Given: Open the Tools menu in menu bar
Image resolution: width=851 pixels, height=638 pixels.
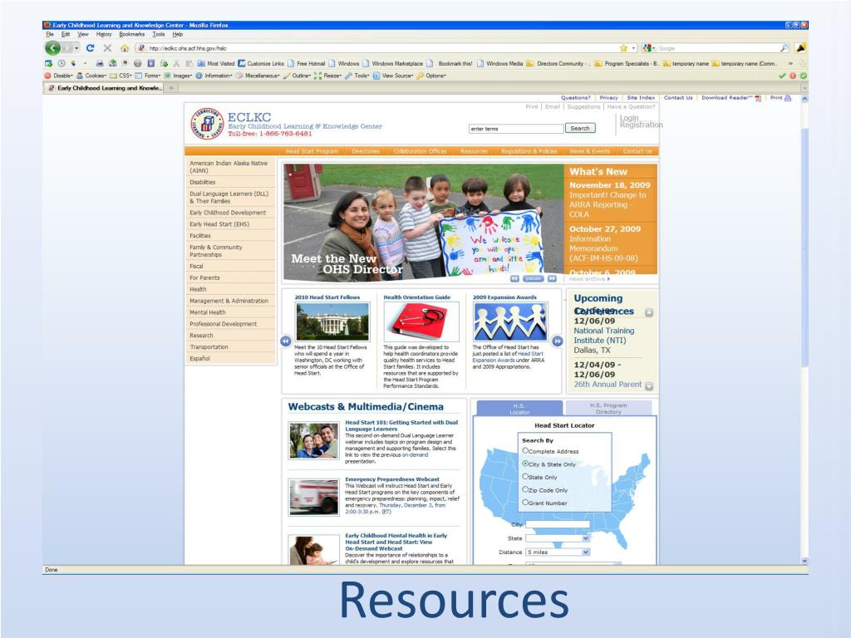Looking at the screenshot, I should [x=159, y=34].
